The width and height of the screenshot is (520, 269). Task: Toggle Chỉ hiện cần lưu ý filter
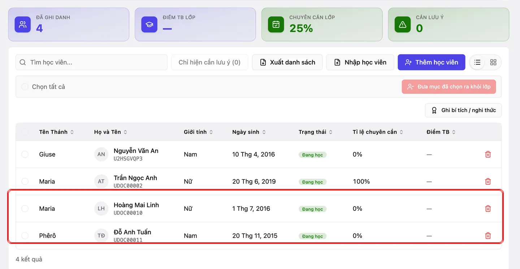coord(209,62)
